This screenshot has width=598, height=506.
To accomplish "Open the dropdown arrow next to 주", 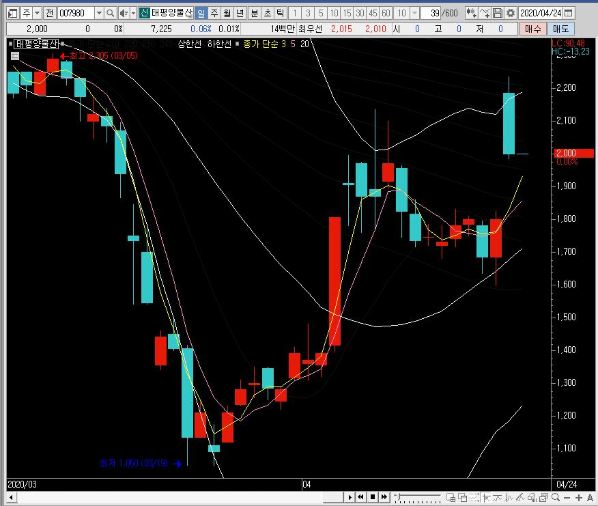I will (37, 14).
